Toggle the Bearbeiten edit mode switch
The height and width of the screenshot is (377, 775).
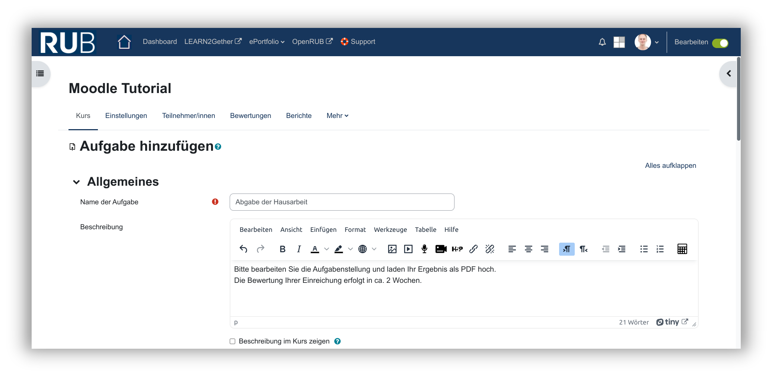(x=720, y=43)
